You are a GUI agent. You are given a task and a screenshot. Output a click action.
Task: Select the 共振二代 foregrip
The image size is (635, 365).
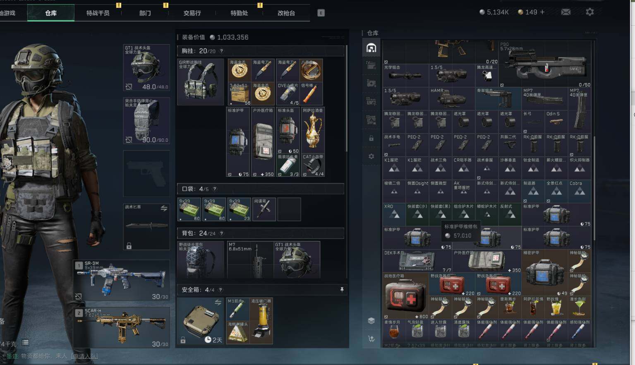click(x=510, y=145)
